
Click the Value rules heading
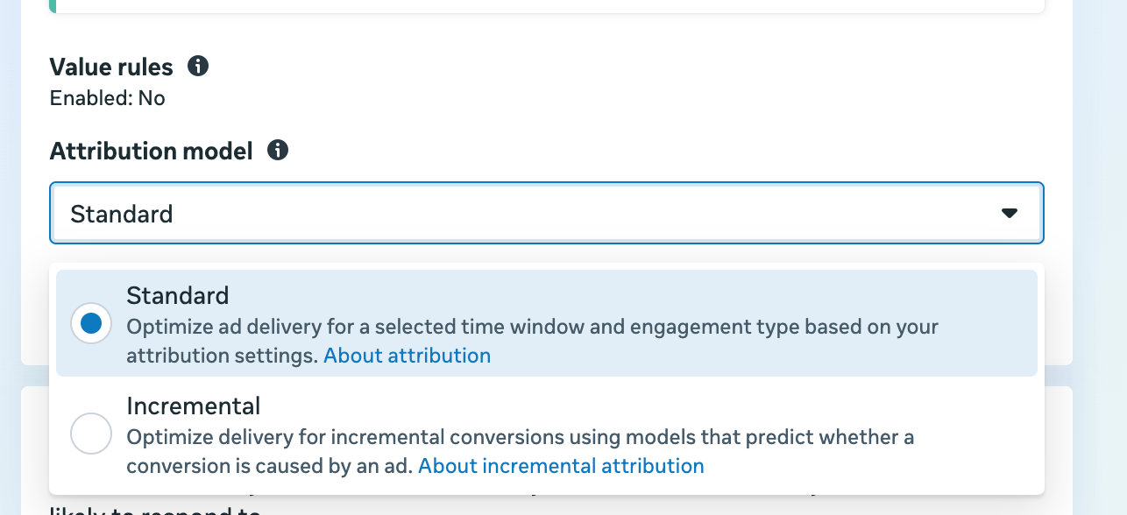(x=111, y=67)
